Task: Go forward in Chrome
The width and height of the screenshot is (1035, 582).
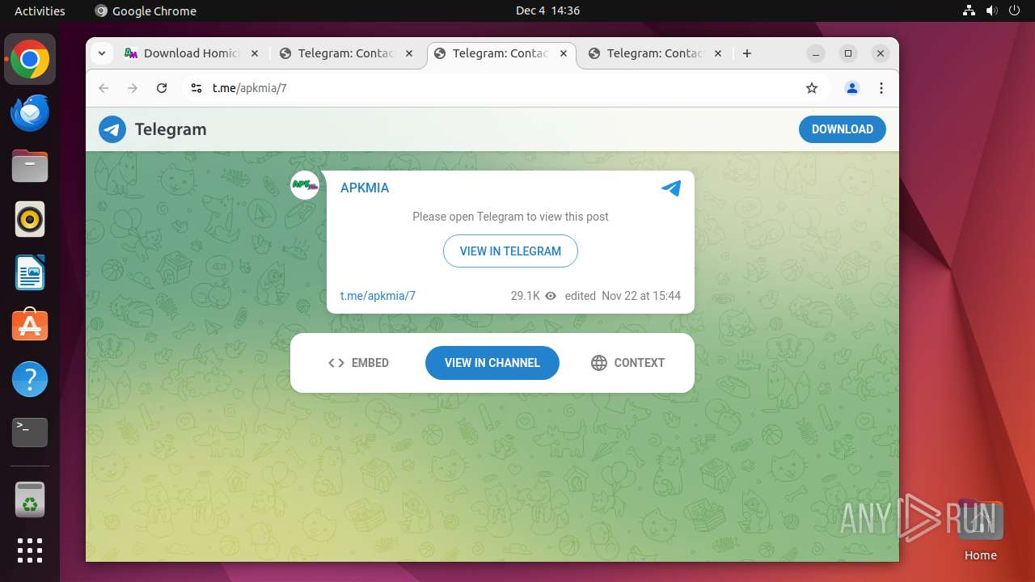Action: click(x=133, y=88)
